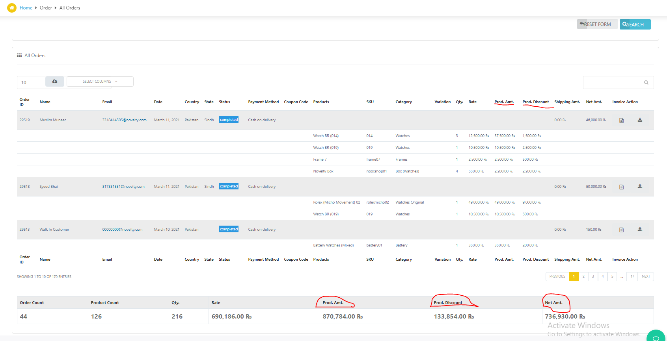667x341 pixels.
Task: View invoice for order 29513
Action: click(x=621, y=230)
